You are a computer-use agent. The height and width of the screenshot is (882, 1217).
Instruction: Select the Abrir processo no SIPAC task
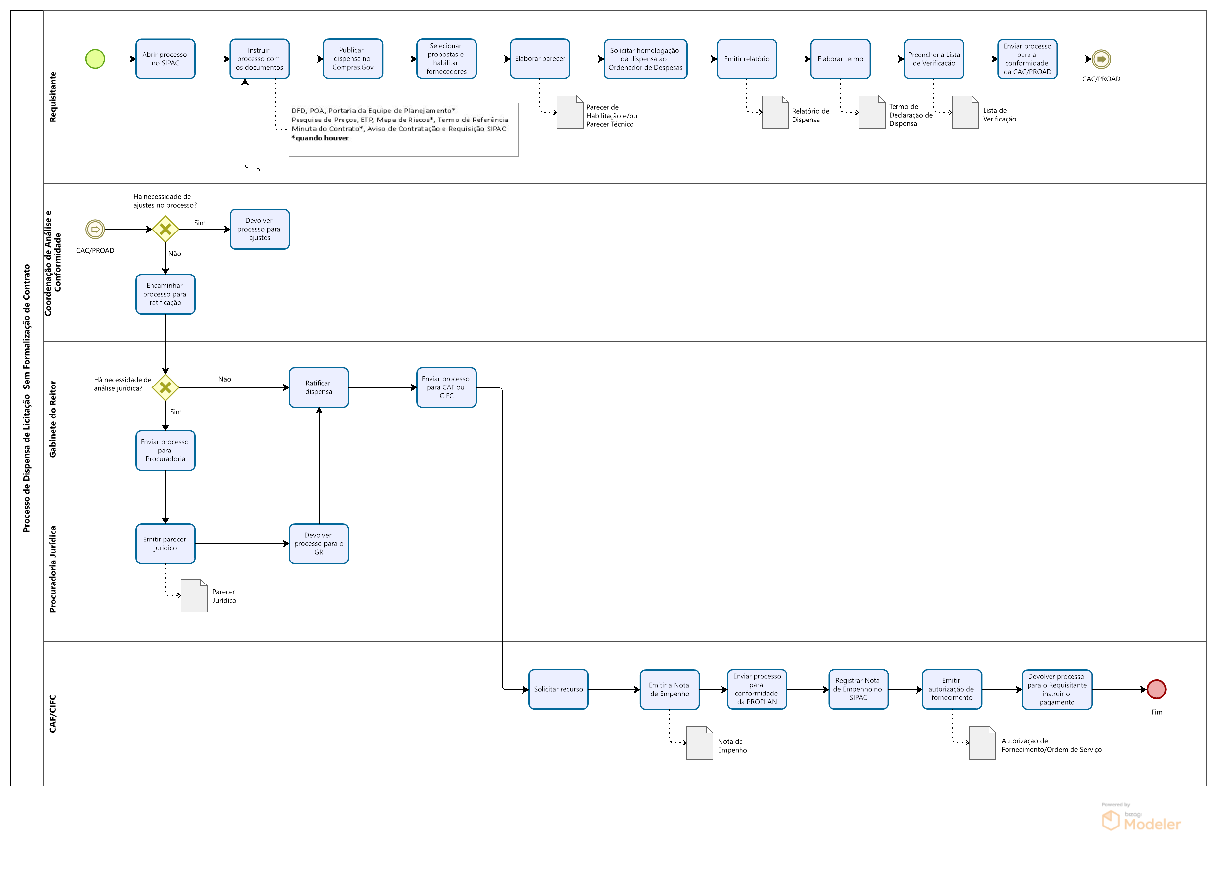click(x=165, y=59)
